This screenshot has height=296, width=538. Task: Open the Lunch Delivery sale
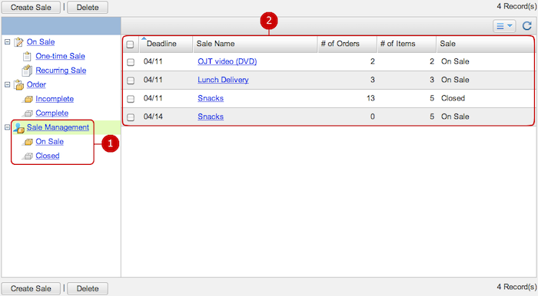223,80
